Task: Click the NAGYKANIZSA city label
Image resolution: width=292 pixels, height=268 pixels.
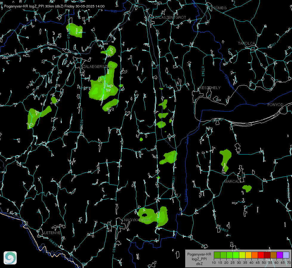Action: coord(137,220)
